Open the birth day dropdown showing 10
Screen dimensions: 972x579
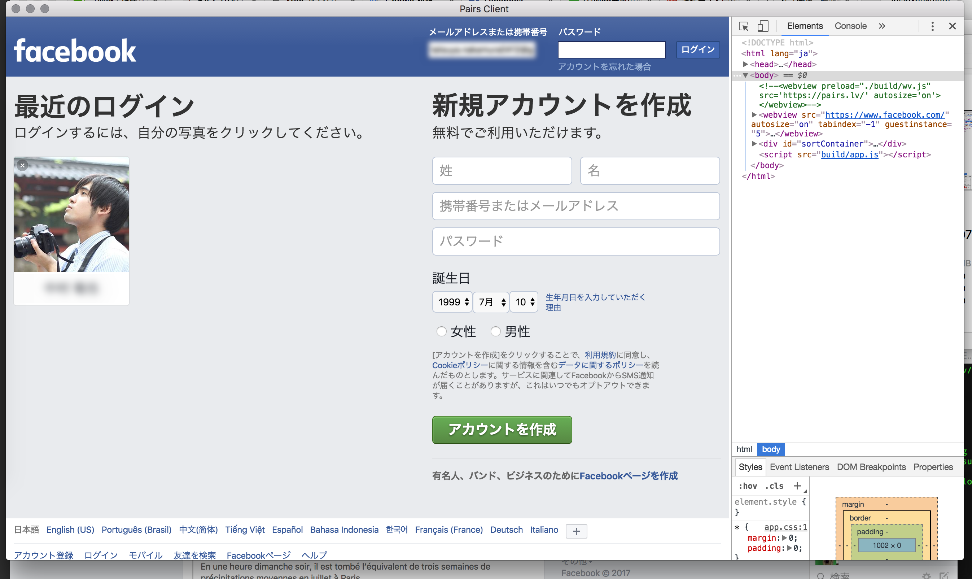click(524, 302)
